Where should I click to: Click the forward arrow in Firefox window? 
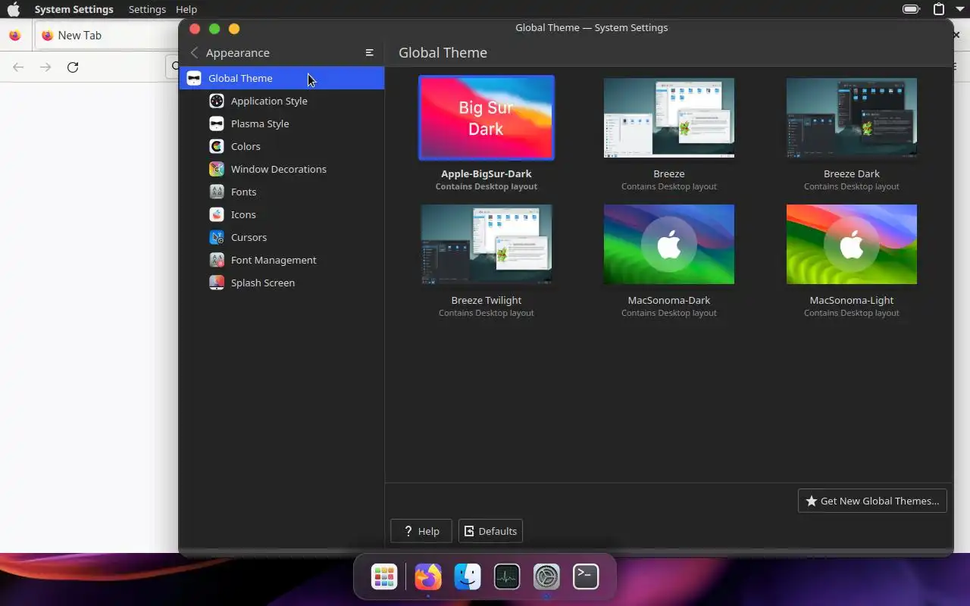(x=45, y=67)
